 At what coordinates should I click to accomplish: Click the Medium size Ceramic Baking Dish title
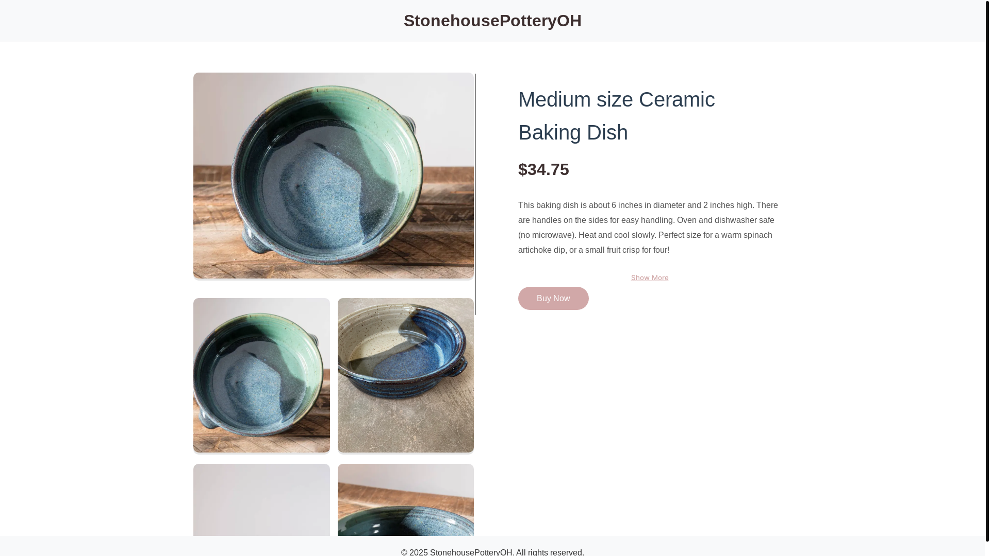point(616,116)
